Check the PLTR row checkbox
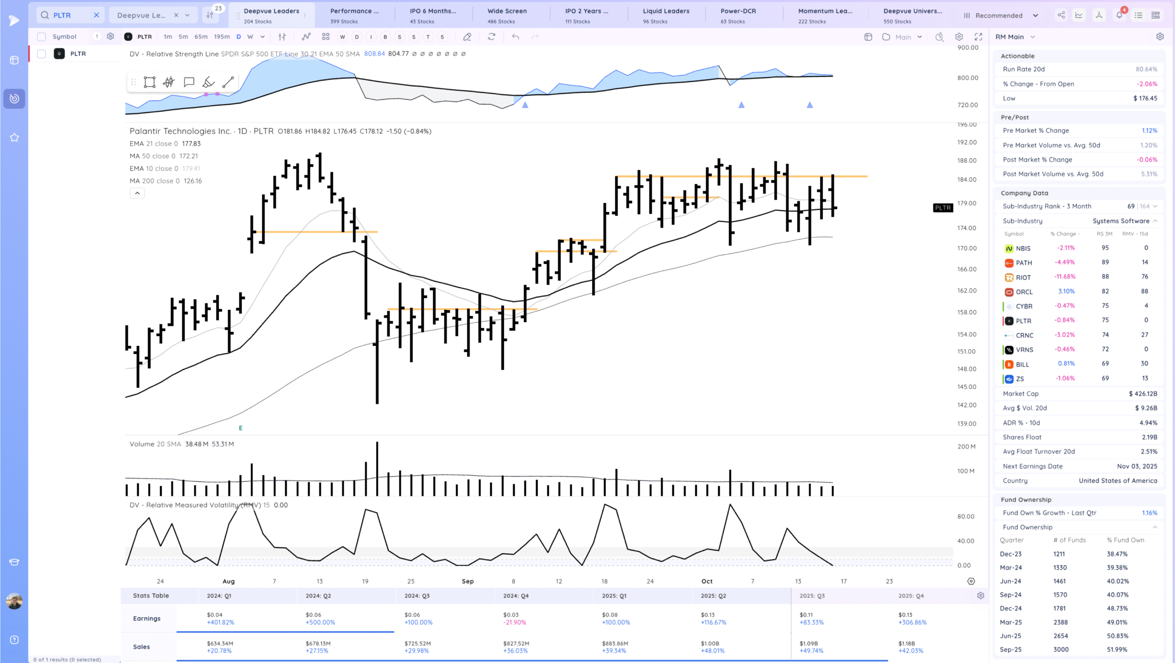Image resolution: width=1175 pixels, height=663 pixels. pyautogui.click(x=42, y=54)
